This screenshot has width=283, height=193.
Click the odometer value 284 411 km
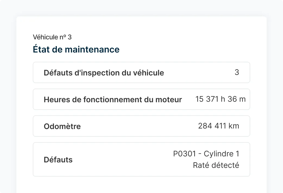(219, 126)
